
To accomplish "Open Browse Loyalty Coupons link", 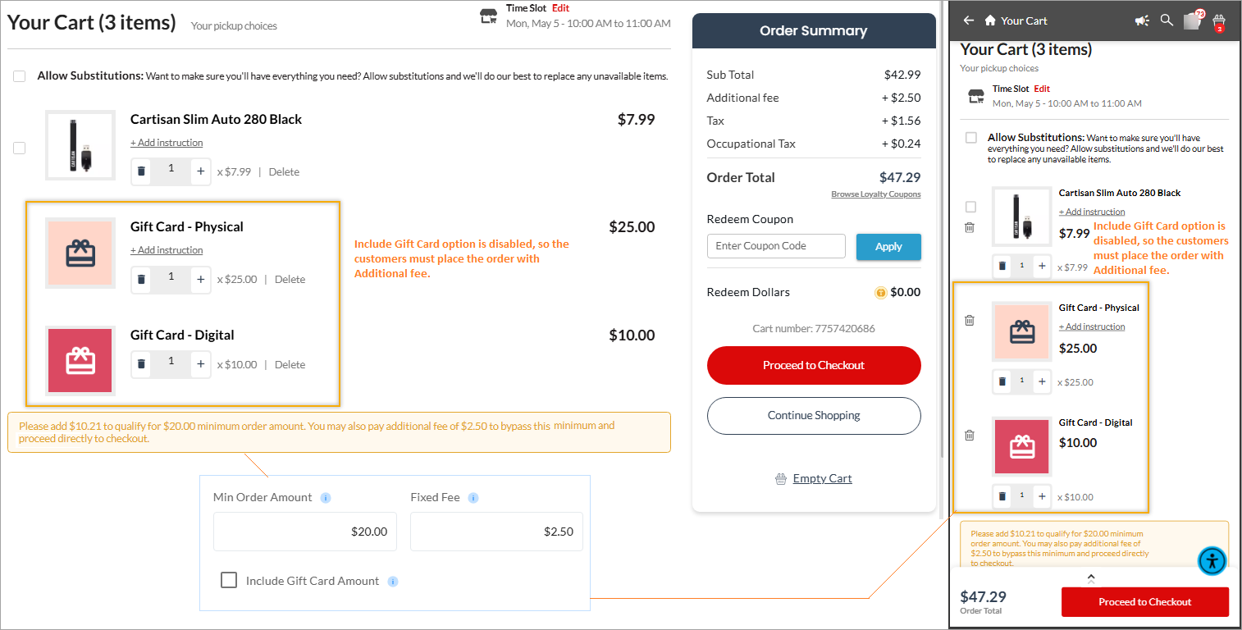I will click(876, 194).
